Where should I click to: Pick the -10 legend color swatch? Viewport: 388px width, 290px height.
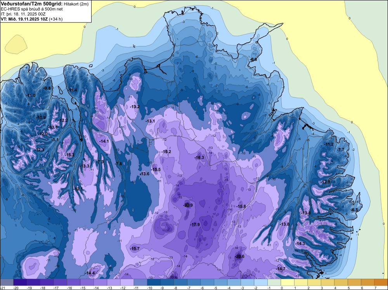(154, 282)
